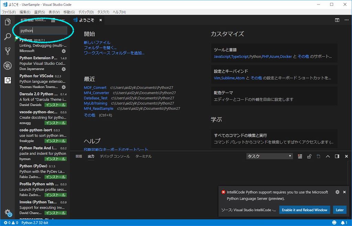
Task: Clear the output panel contents
Action: coord(300,156)
